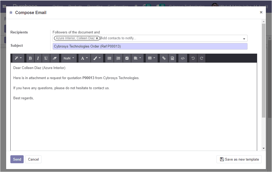Insert a checklist
Screen dimensions: 272x172
127,58
